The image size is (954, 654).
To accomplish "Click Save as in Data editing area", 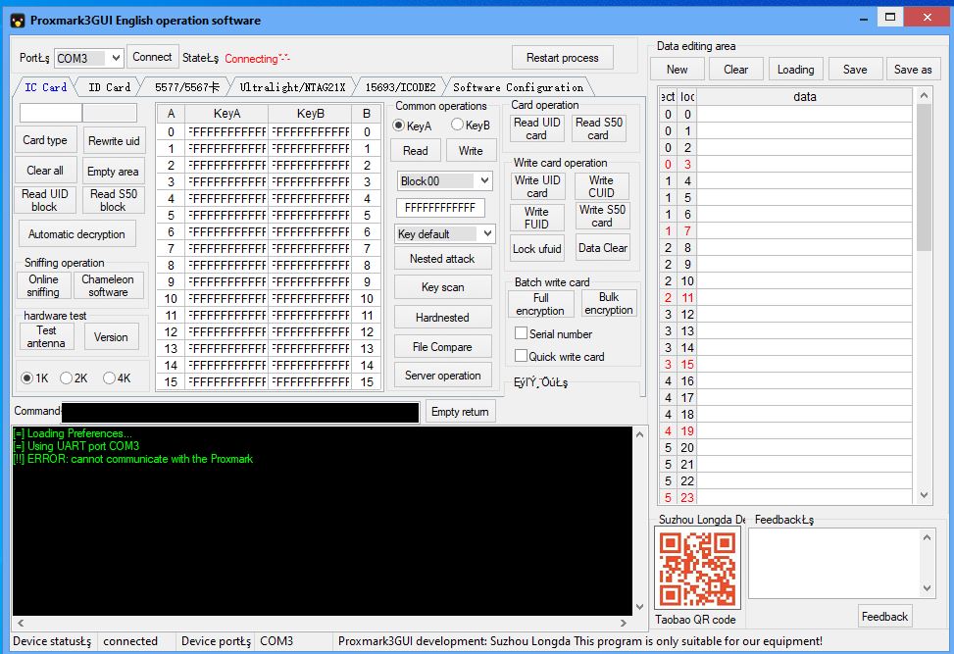I will point(913,70).
